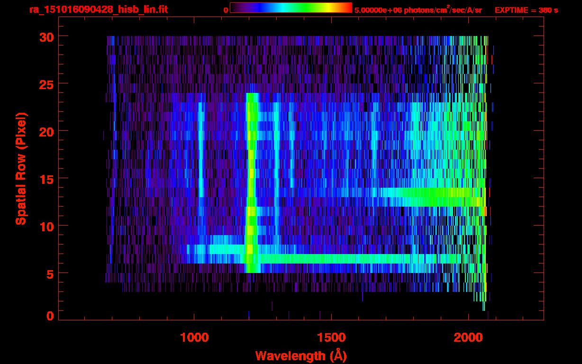The height and width of the screenshot is (364, 582).
Task: Click the green horizontal streak at row 6
Action: (x=332, y=259)
